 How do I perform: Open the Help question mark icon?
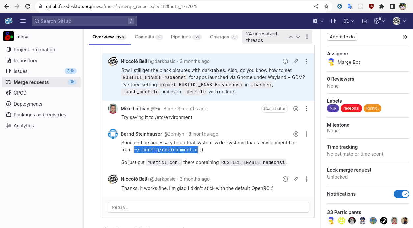point(377,21)
